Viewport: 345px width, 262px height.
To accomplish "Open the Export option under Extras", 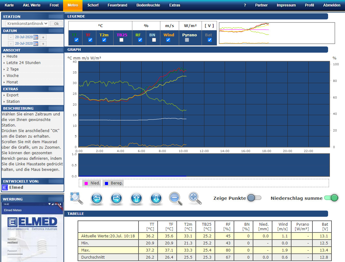I will point(13,95).
